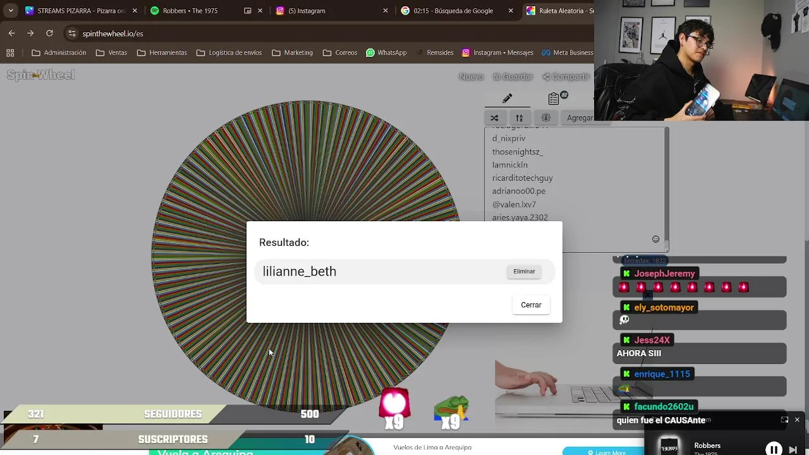Open the tab search dropdown arrow
The height and width of the screenshot is (455, 809).
coord(10,11)
